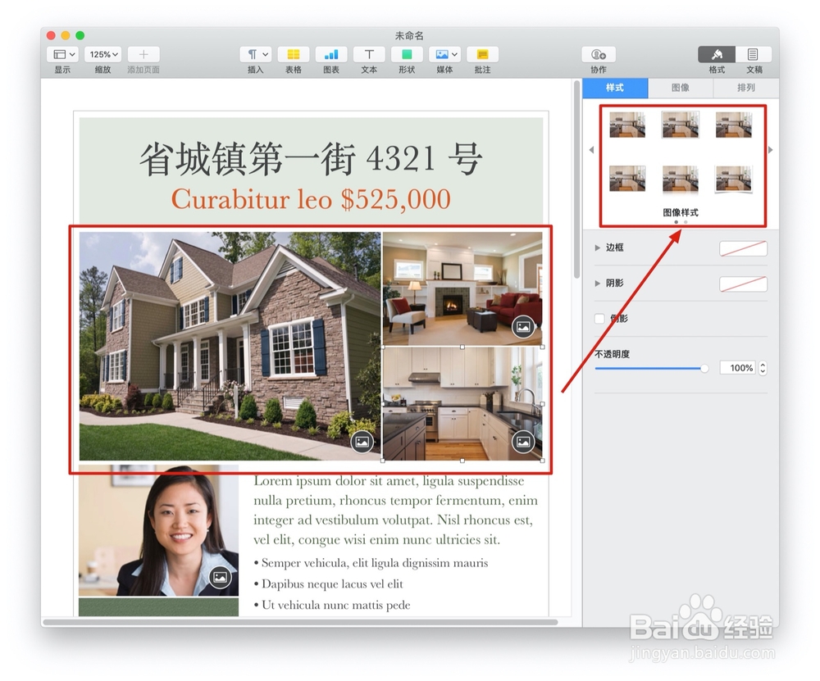Image resolution: width=820 pixels, height=681 pixels.
Task: Open the 缩放 zoom level dropdown
Action: 102,54
